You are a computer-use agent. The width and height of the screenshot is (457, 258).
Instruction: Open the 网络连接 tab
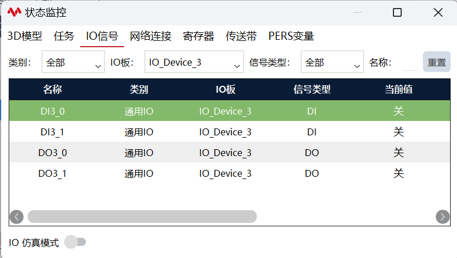click(x=151, y=36)
